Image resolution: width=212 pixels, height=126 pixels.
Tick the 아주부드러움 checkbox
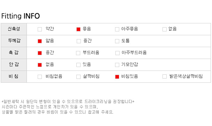[x=118, y=53]
